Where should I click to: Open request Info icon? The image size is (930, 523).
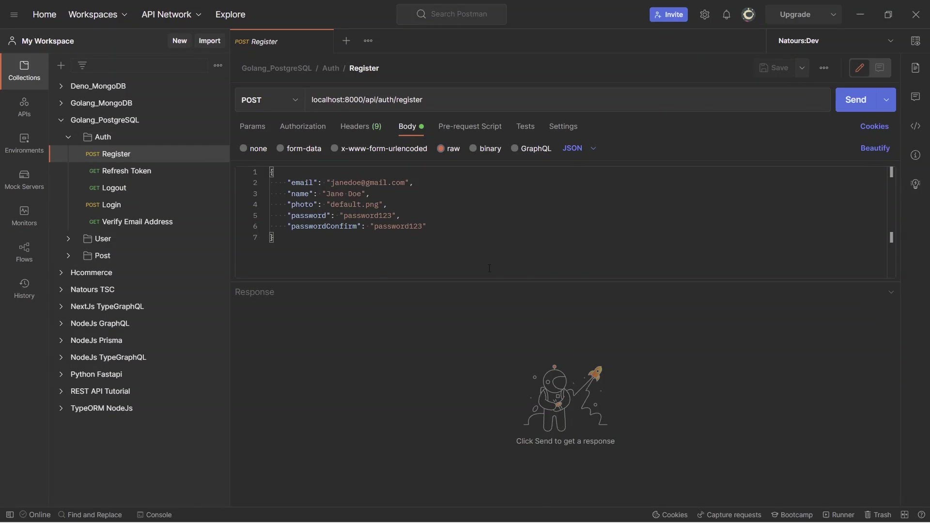(915, 155)
